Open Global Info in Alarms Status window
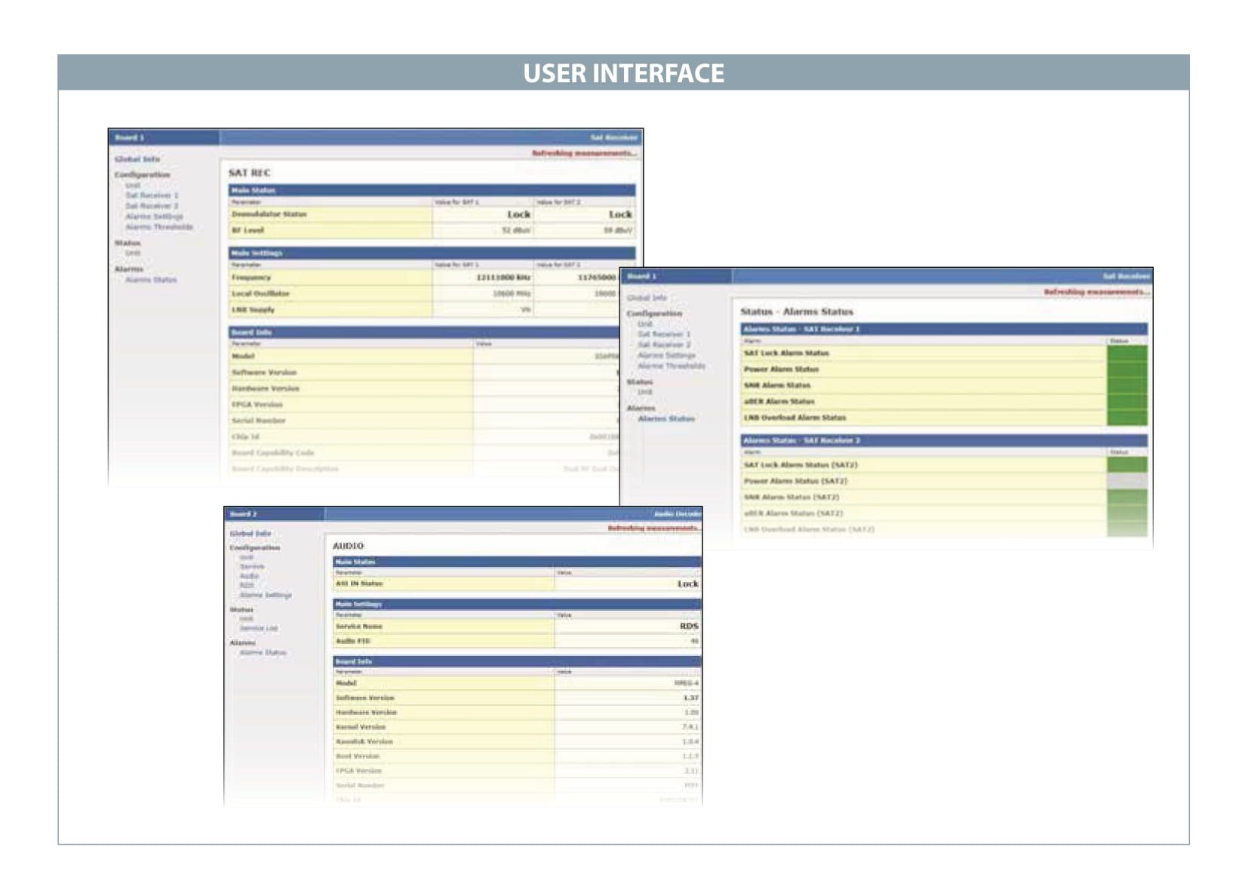Viewport: 1248px width, 887px height. click(647, 297)
